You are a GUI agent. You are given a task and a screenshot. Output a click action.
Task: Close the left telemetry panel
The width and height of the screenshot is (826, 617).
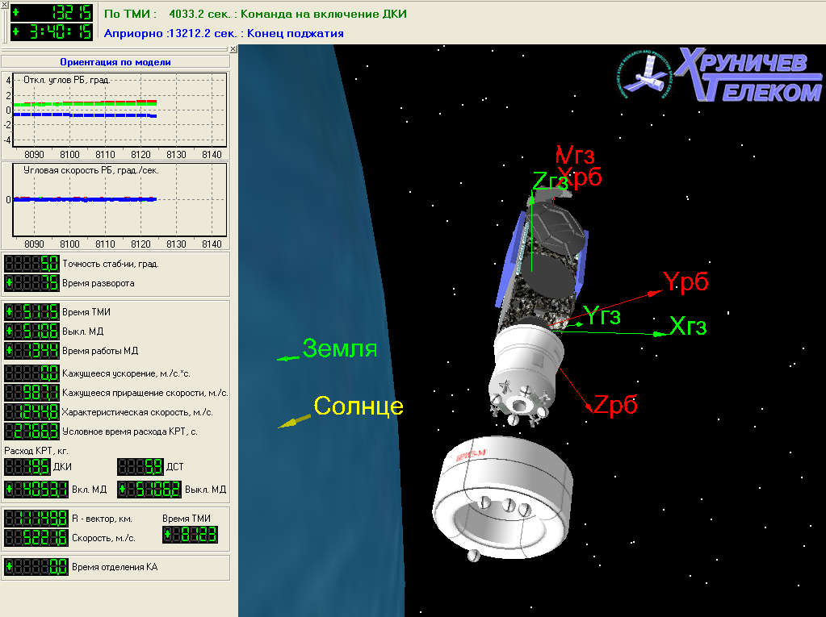(x=233, y=49)
